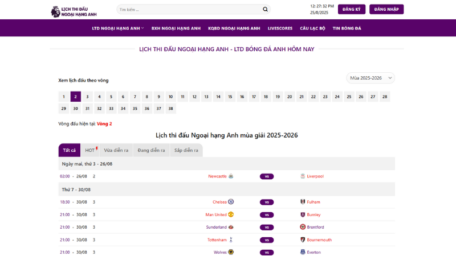Open the Chelsea team link
Screen dimensions: 456x256
[219, 202]
